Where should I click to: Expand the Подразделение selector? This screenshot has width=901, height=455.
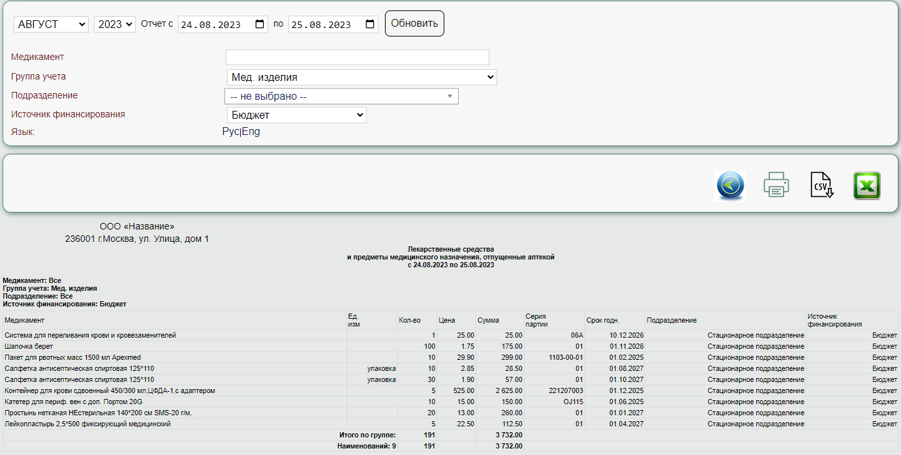point(341,96)
